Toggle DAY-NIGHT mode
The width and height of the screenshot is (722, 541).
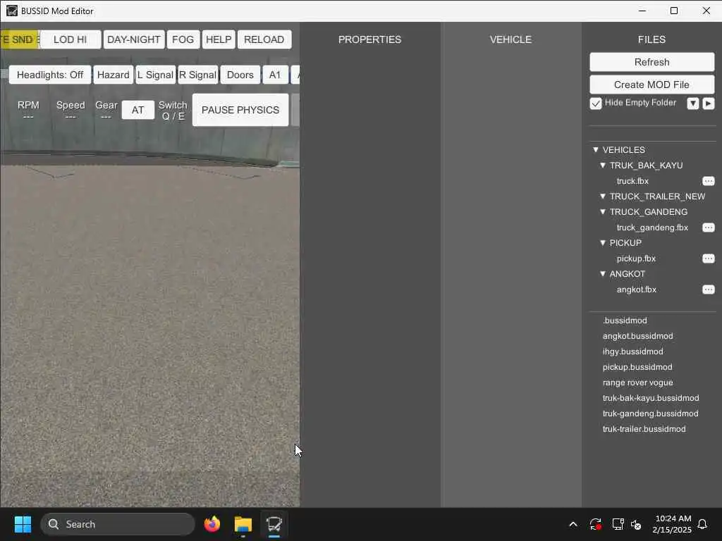point(134,39)
